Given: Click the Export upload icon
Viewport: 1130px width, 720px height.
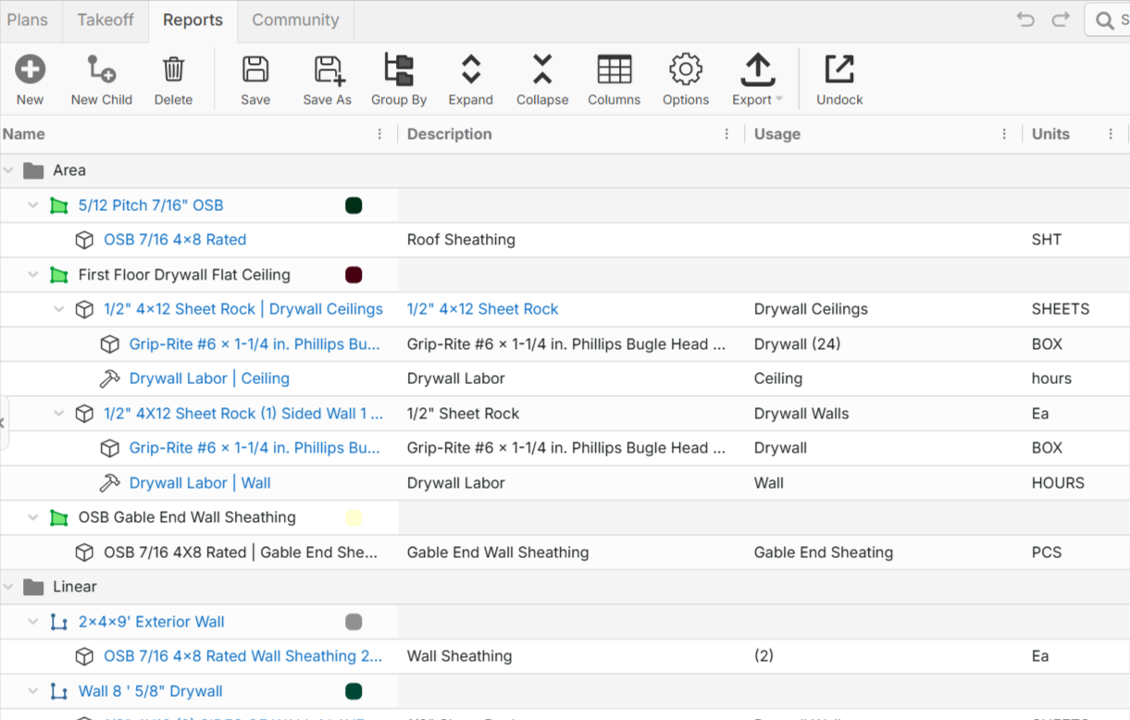Looking at the screenshot, I should tap(758, 69).
